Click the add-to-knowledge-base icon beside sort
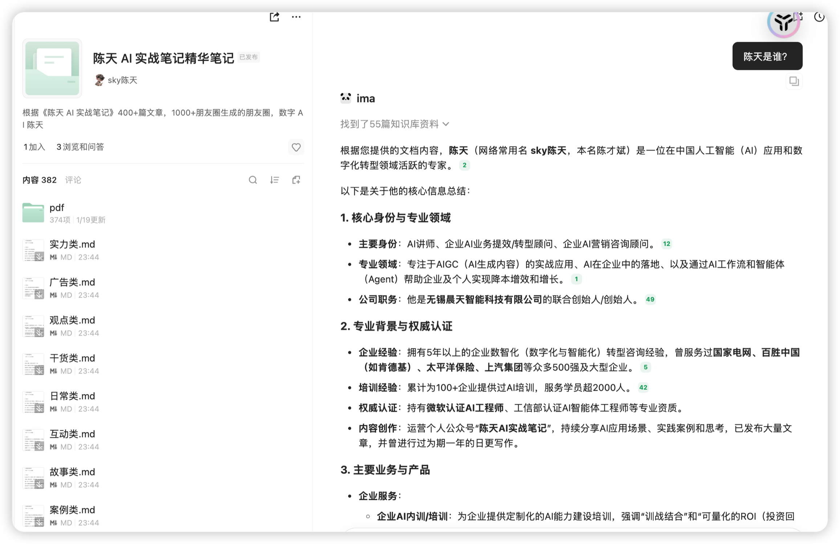This screenshot has width=840, height=544. (296, 180)
